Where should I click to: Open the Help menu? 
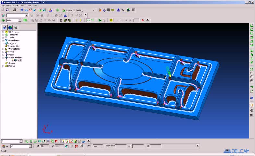point(35,6)
